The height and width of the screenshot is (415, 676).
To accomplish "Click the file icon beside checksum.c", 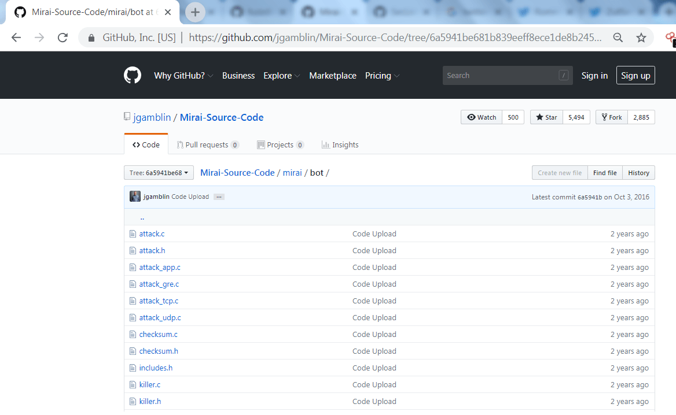I will pyautogui.click(x=133, y=335).
